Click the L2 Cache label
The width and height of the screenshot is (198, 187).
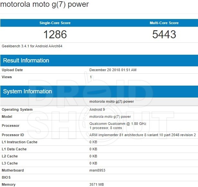pos(10,156)
